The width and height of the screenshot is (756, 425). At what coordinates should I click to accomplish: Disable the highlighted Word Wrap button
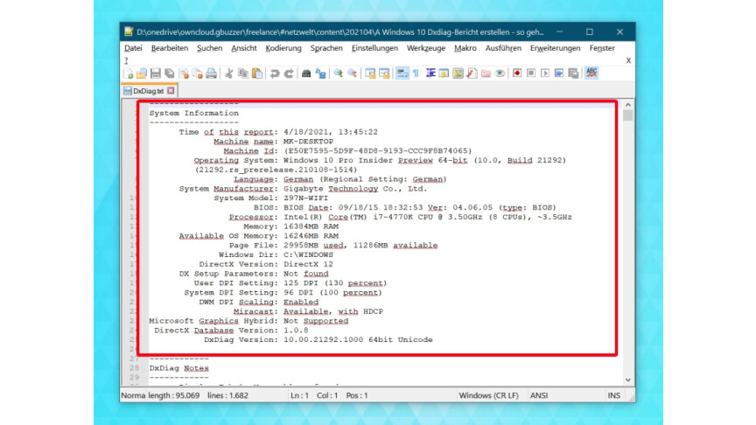click(402, 73)
